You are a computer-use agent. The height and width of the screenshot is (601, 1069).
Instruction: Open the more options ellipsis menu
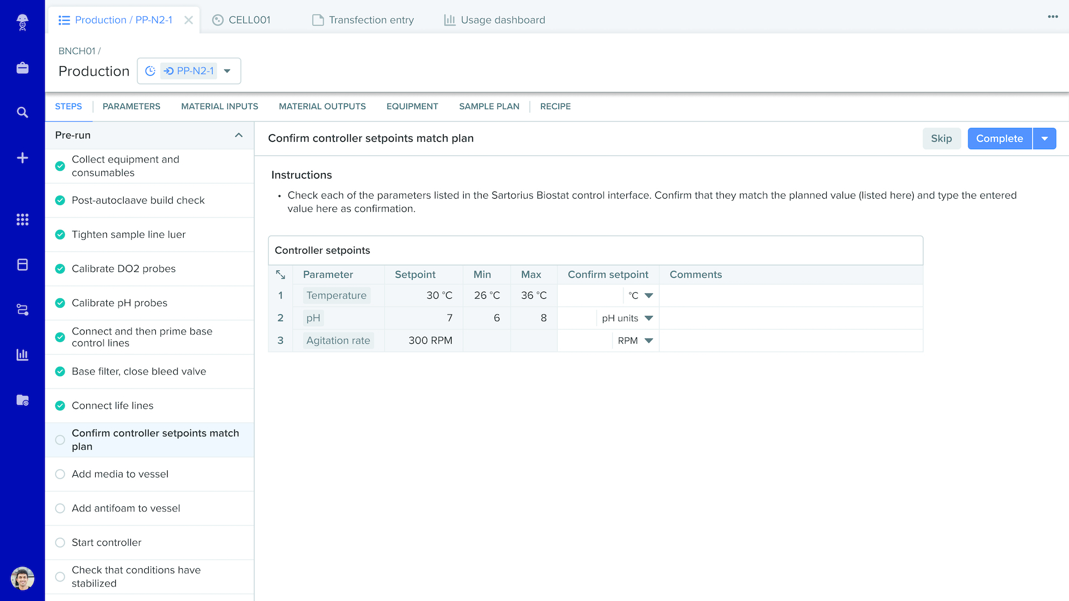coord(1052,17)
